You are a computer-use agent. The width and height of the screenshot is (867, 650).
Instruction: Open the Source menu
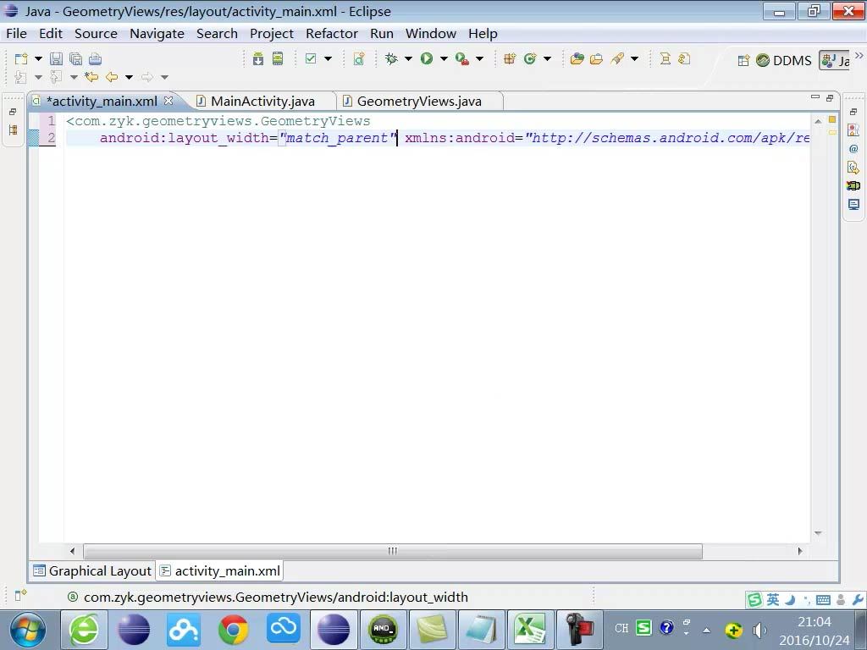coord(96,34)
